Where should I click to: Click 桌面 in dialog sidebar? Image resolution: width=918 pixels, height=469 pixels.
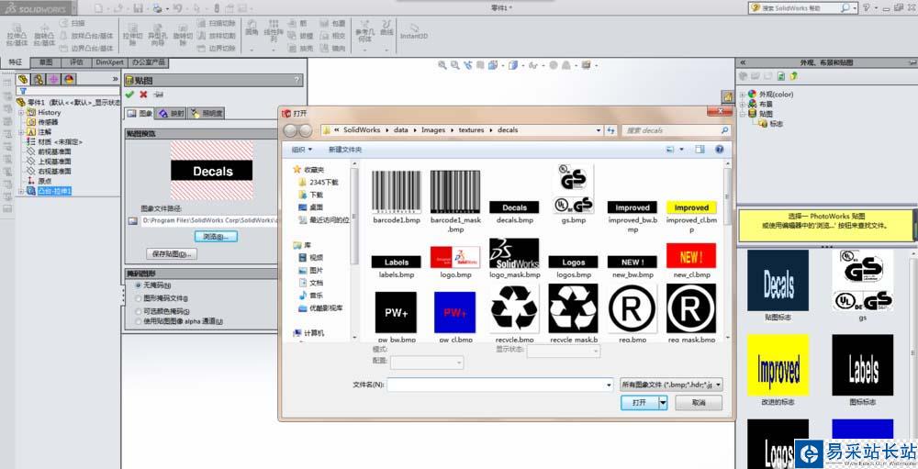pyautogui.click(x=316, y=207)
